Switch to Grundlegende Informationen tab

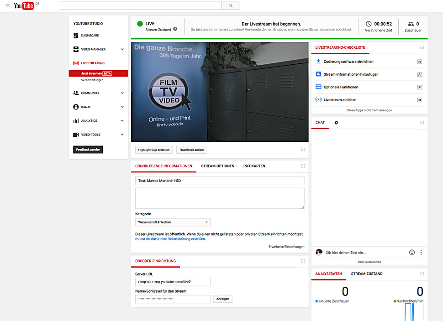click(163, 166)
